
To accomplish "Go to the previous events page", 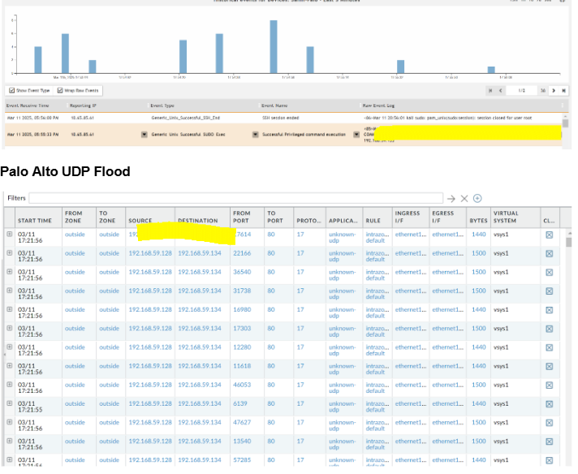I will (x=500, y=90).
